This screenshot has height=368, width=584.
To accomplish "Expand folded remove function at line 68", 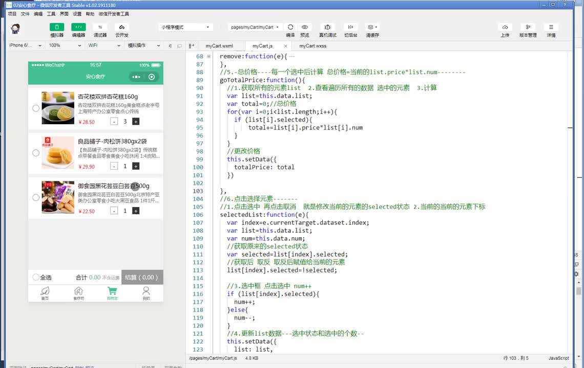I will [208, 56].
